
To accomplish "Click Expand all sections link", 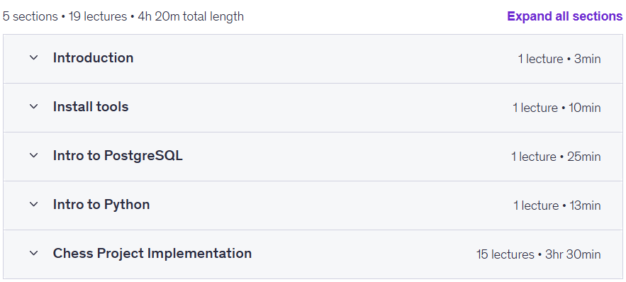I will [x=564, y=16].
